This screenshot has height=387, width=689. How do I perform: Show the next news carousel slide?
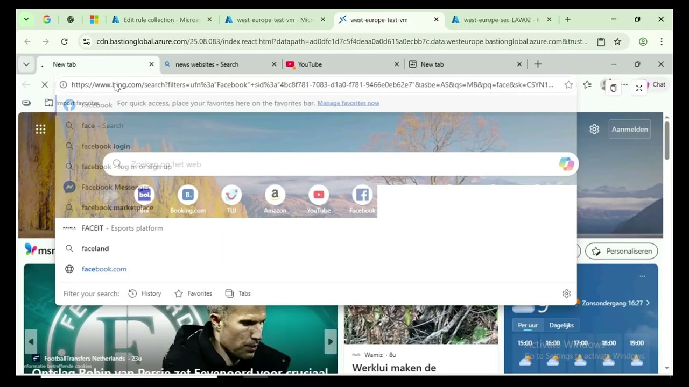(330, 341)
